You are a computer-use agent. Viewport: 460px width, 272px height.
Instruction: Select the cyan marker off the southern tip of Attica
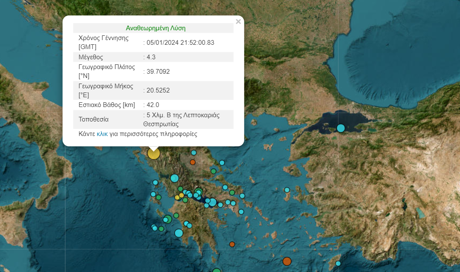pyautogui.click(x=241, y=211)
